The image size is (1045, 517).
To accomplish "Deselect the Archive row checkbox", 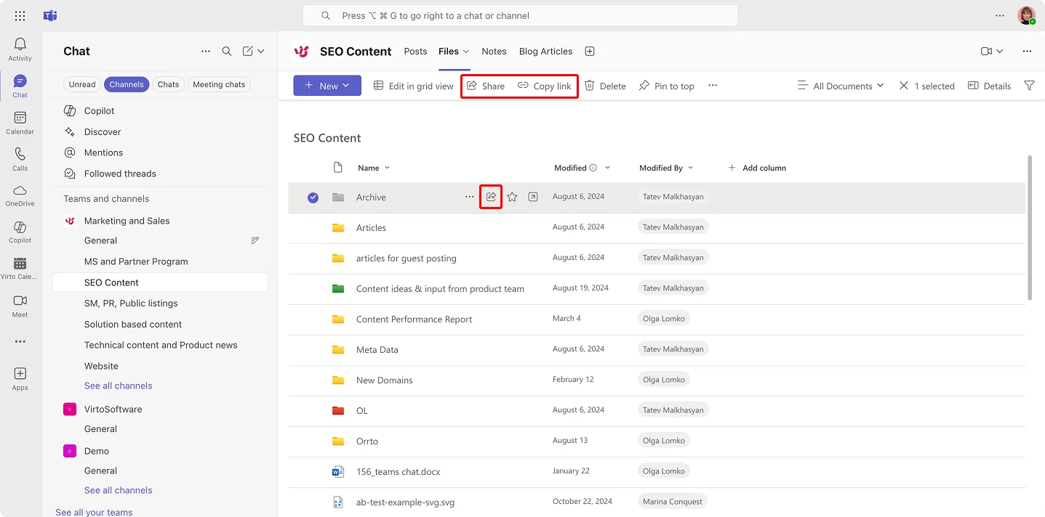I will click(x=313, y=197).
